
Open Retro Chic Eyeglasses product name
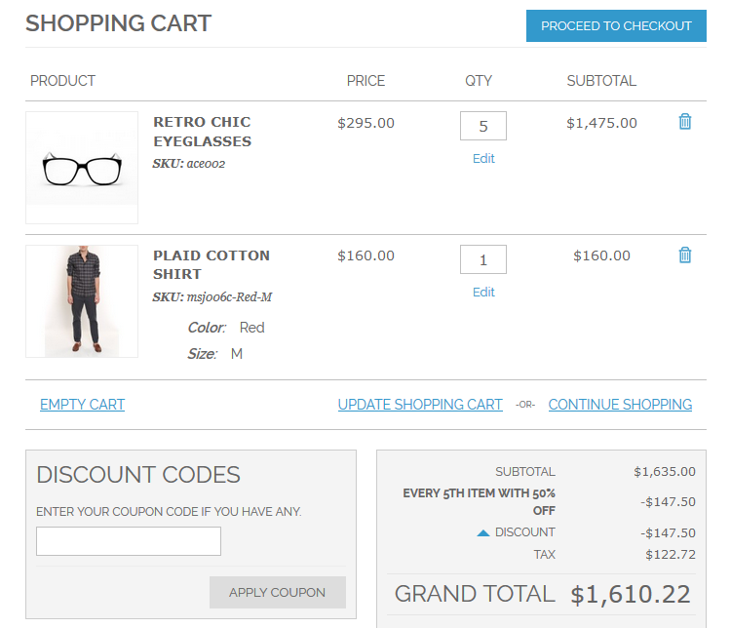pos(202,132)
